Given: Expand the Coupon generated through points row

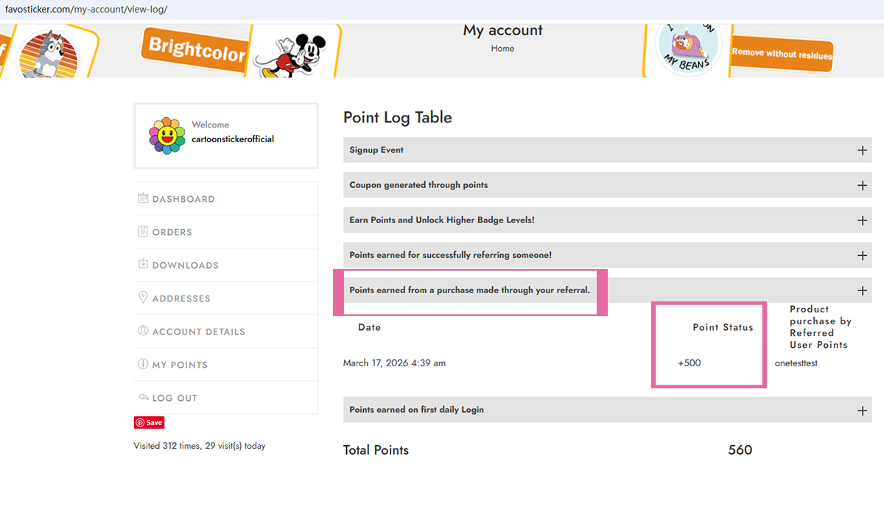Looking at the screenshot, I should [x=862, y=185].
